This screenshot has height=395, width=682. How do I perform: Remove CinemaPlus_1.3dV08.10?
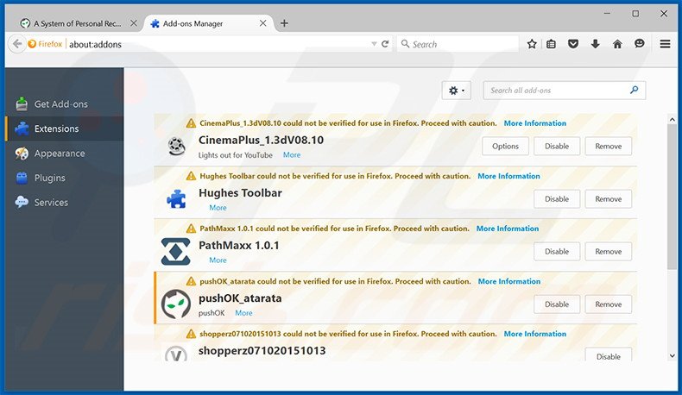tap(608, 146)
